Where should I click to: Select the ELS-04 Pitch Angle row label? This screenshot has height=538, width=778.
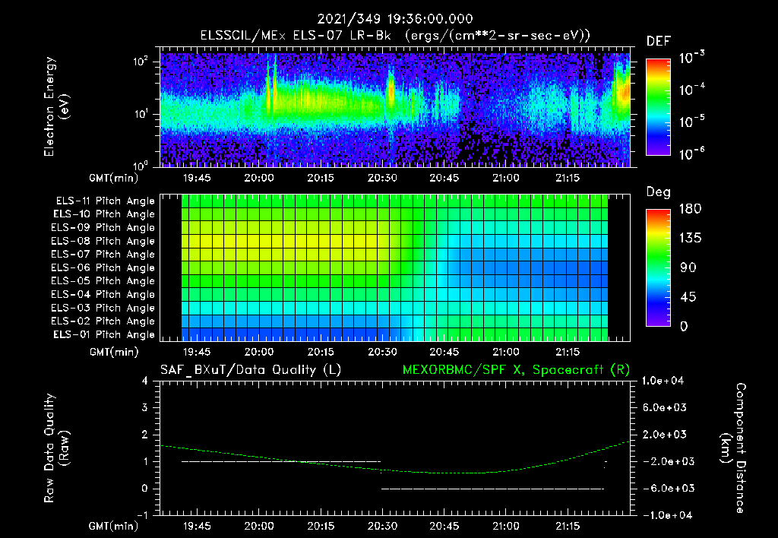tap(103, 294)
